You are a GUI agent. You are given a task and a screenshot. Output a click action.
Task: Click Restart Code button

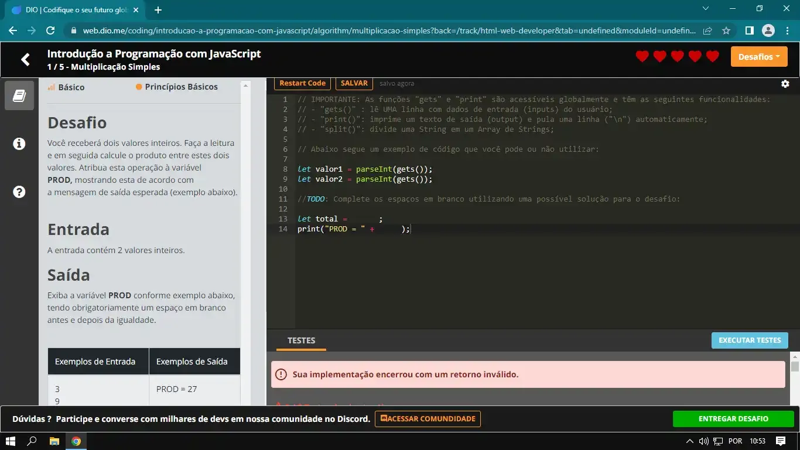click(x=302, y=83)
